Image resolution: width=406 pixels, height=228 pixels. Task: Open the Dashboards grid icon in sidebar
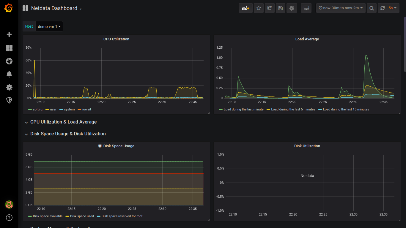click(9, 48)
